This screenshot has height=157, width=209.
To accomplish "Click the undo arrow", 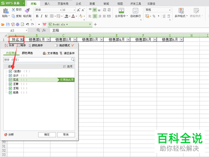I will click(28, 25).
